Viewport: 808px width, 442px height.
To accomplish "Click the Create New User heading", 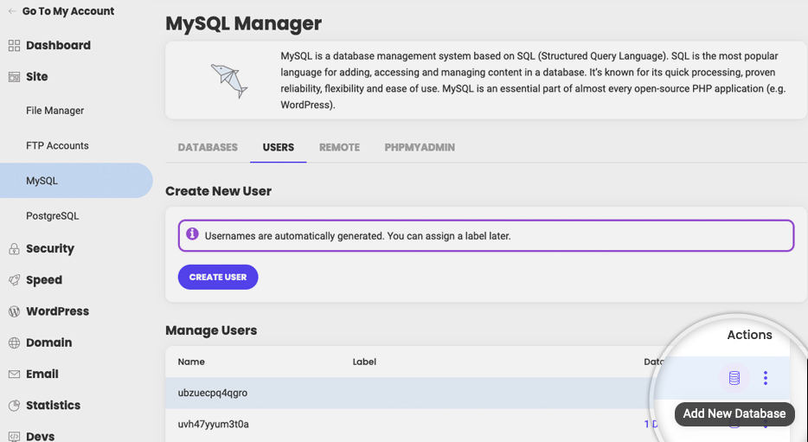I will [219, 191].
